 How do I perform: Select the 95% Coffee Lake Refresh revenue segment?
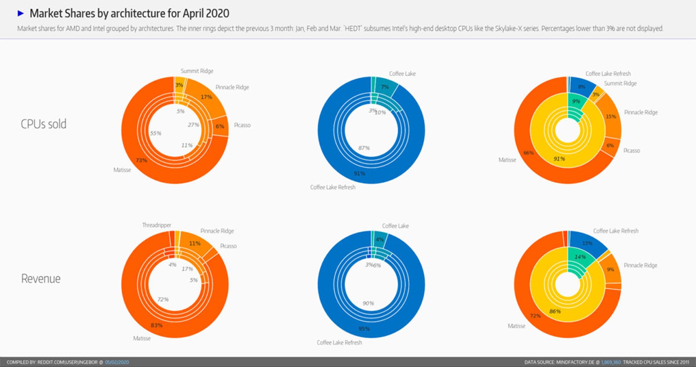[364, 329]
